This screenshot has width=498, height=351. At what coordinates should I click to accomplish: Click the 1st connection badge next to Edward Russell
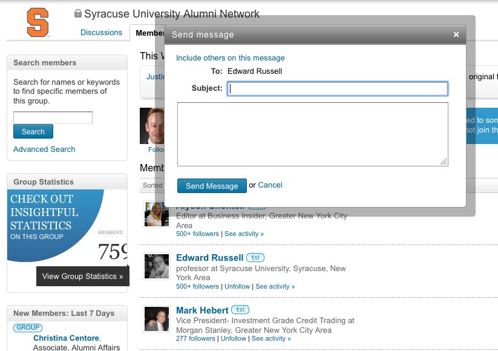pos(255,258)
